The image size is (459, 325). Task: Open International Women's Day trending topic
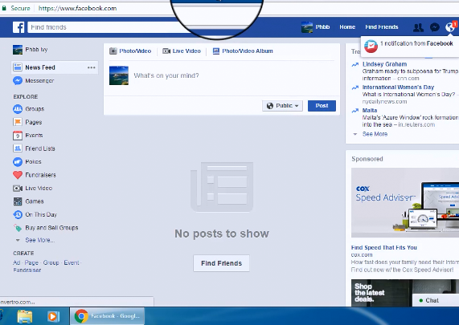point(398,87)
